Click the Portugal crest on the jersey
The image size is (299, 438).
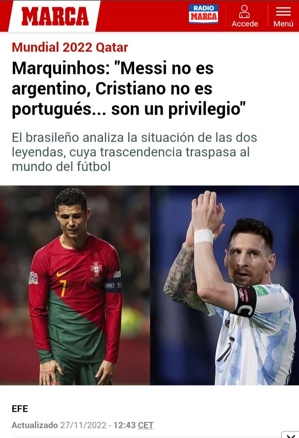[96, 269]
